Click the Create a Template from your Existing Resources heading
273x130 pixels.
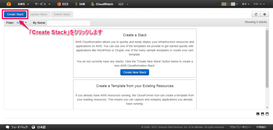click(x=135, y=86)
